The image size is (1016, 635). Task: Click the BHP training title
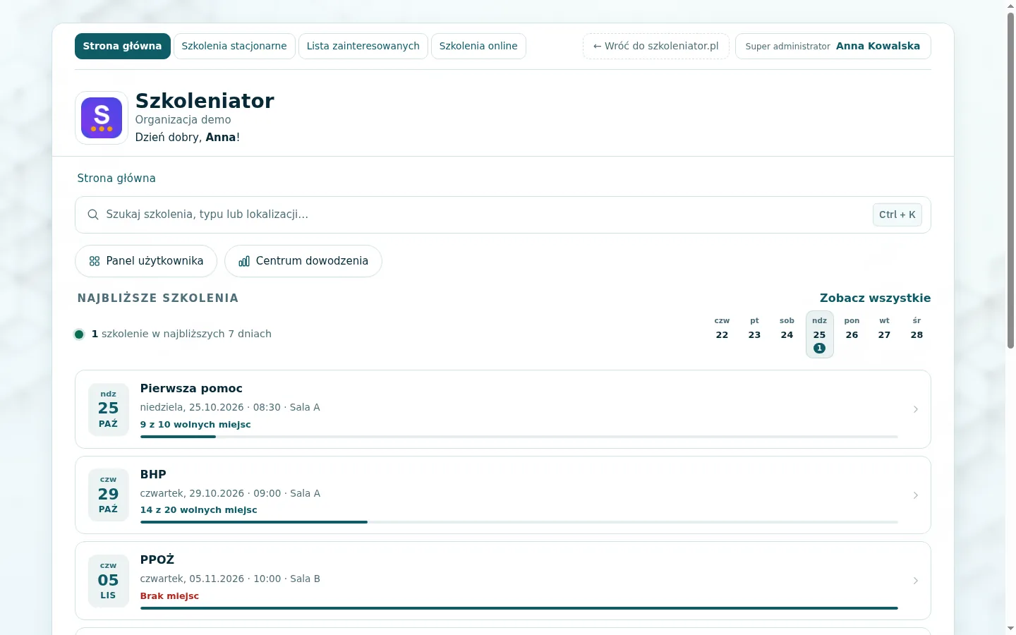pyautogui.click(x=153, y=474)
